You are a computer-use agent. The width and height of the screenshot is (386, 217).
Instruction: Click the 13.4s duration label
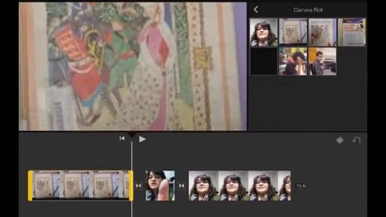[302, 186]
